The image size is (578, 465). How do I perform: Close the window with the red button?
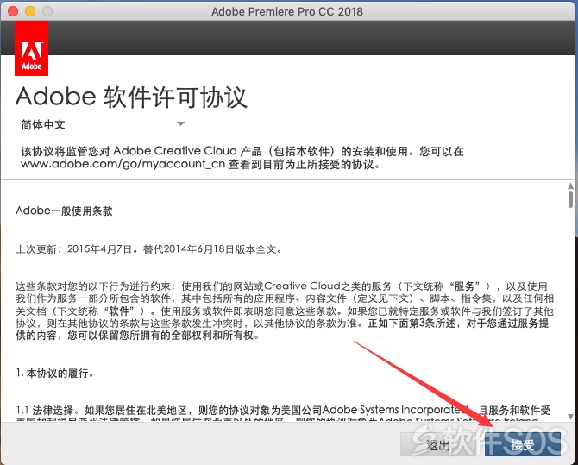tap(13, 11)
